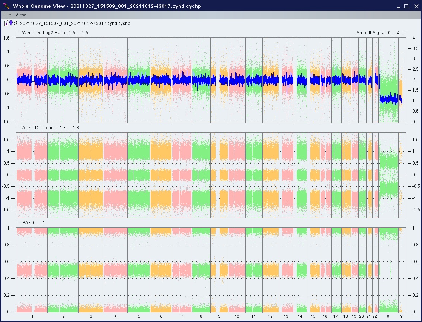Expand the Weighted Log2 Ratio plus control
Viewport: 422px width, 322px height.
17,33
